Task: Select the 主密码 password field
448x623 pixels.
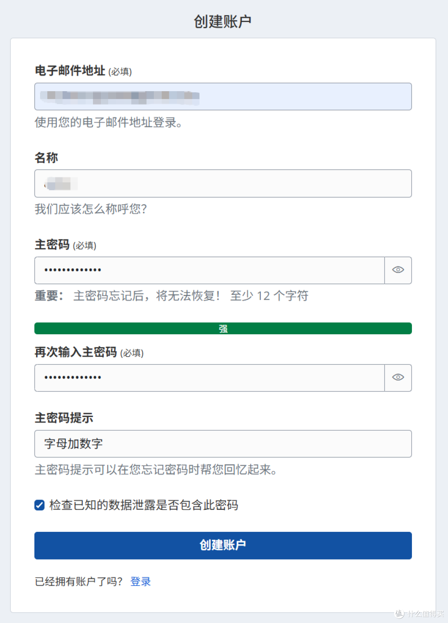Action: pos(209,270)
